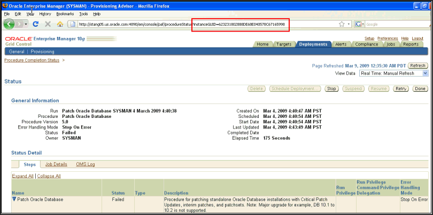This screenshot has width=433, height=215.
Task: Open the Reports tab
Action: 411,44
